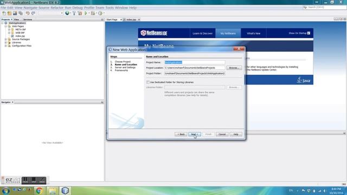Viewport: 347px width, 195px height.
Task: Open the Run Project dropdown arrow
Action: click(89, 13)
